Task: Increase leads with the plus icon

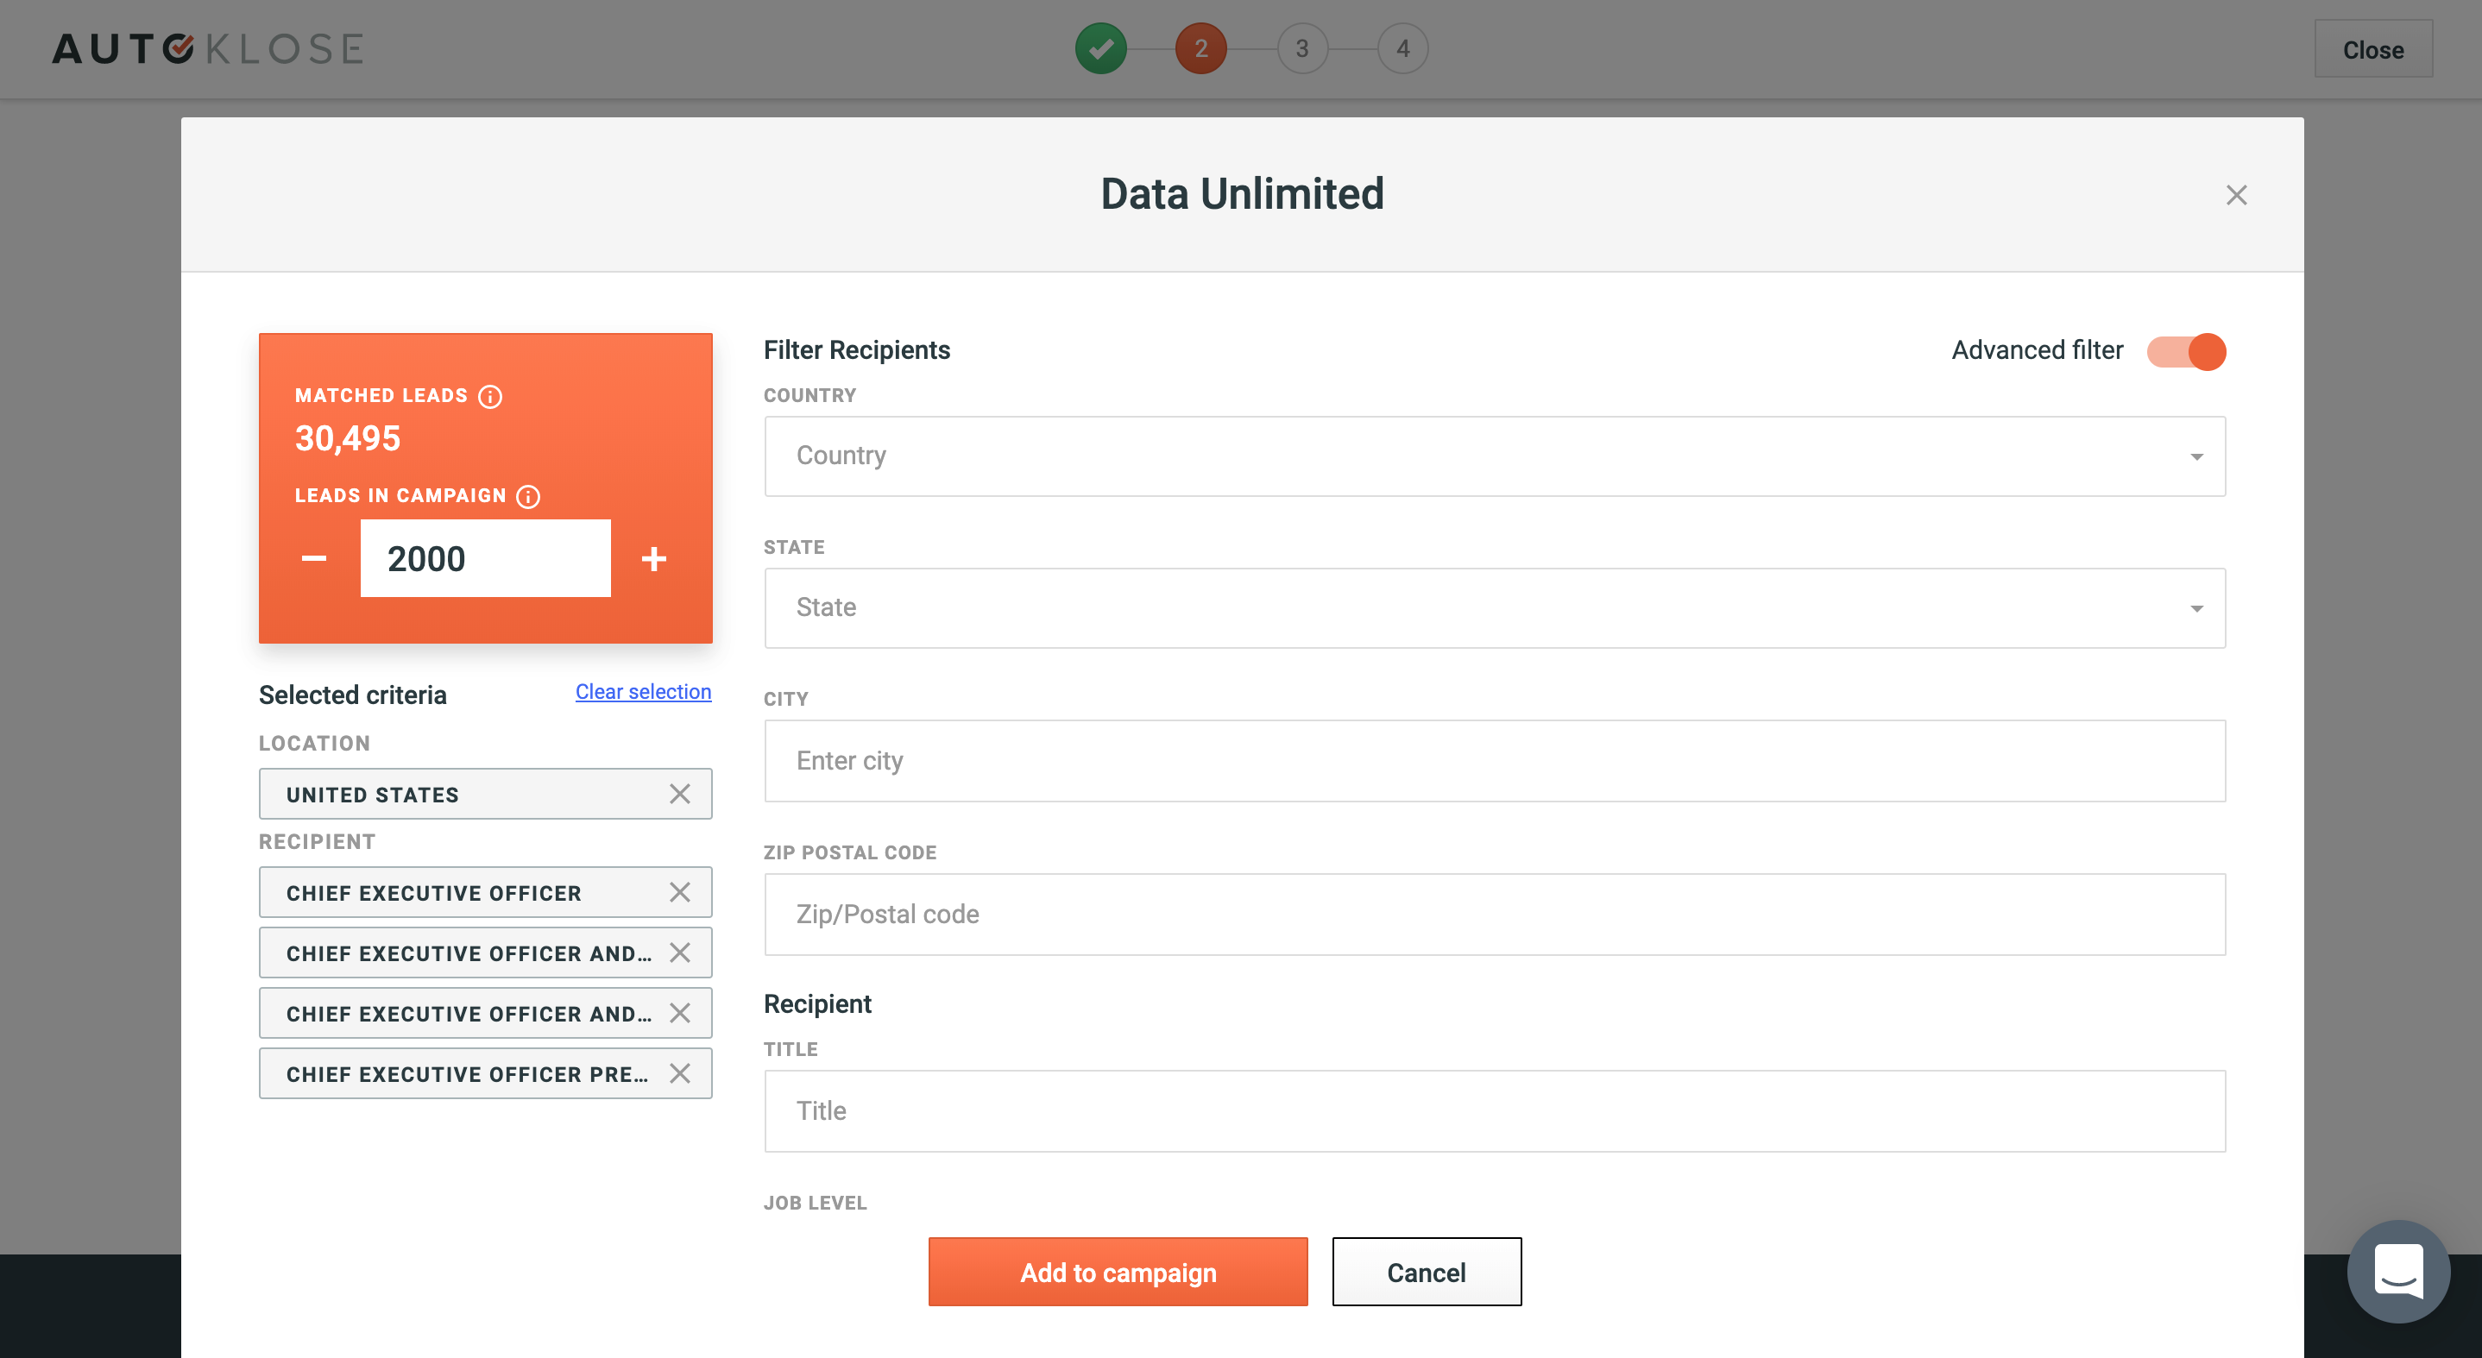Action: (x=654, y=558)
